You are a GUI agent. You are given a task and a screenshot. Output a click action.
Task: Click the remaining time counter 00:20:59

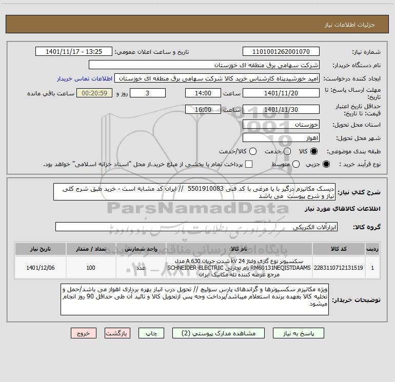point(94,93)
